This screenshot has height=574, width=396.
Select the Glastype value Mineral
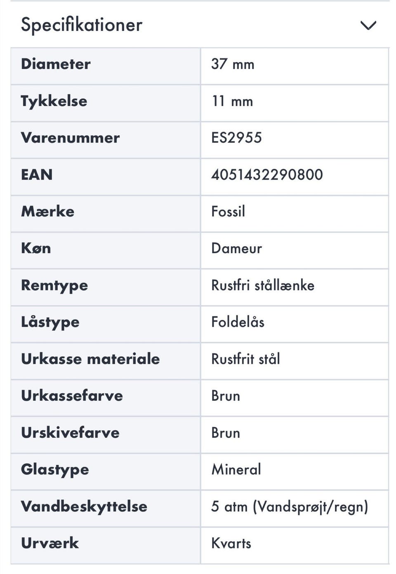pyautogui.click(x=236, y=469)
